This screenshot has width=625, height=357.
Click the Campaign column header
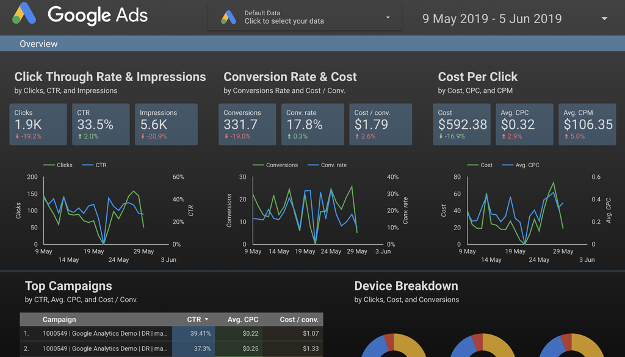point(59,320)
